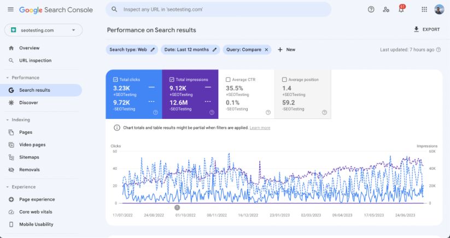Screen dimensions: 450x238
Task: Click the info icon beside chart totals notice
Action: (x=117, y=128)
